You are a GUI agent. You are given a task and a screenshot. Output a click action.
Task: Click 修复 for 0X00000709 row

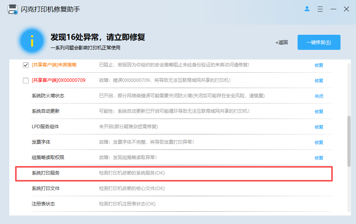tap(319, 81)
